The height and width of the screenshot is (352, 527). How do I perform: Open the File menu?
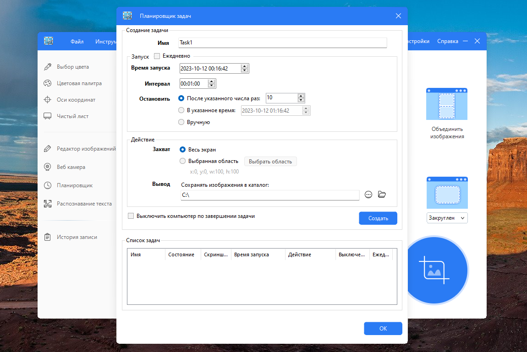point(77,41)
